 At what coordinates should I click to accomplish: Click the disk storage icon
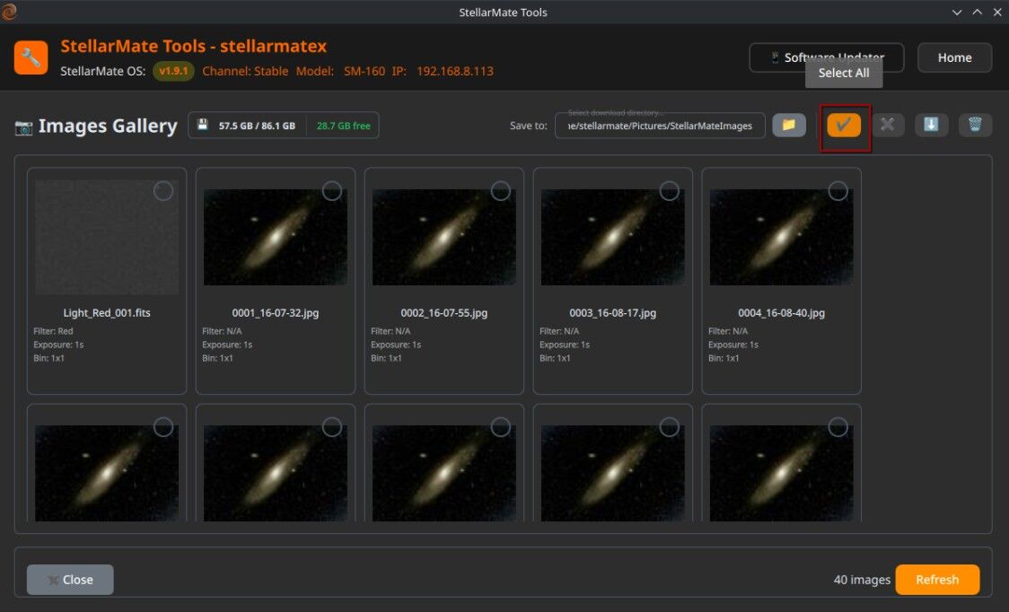(203, 125)
